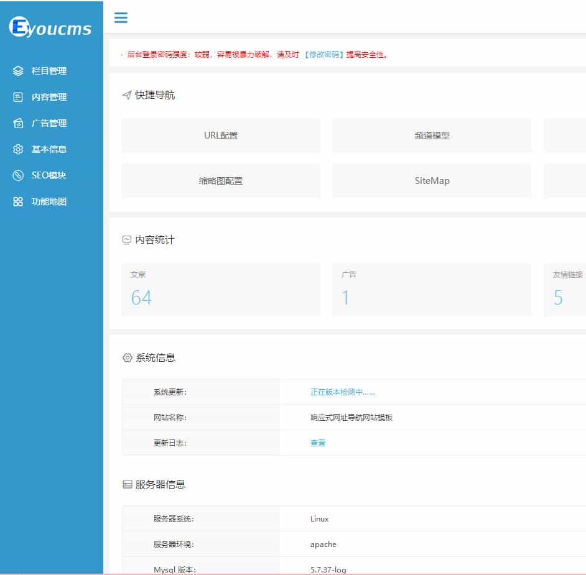Click the icon beside 服务器信息 heading
The width and height of the screenshot is (586, 575).
point(128,485)
